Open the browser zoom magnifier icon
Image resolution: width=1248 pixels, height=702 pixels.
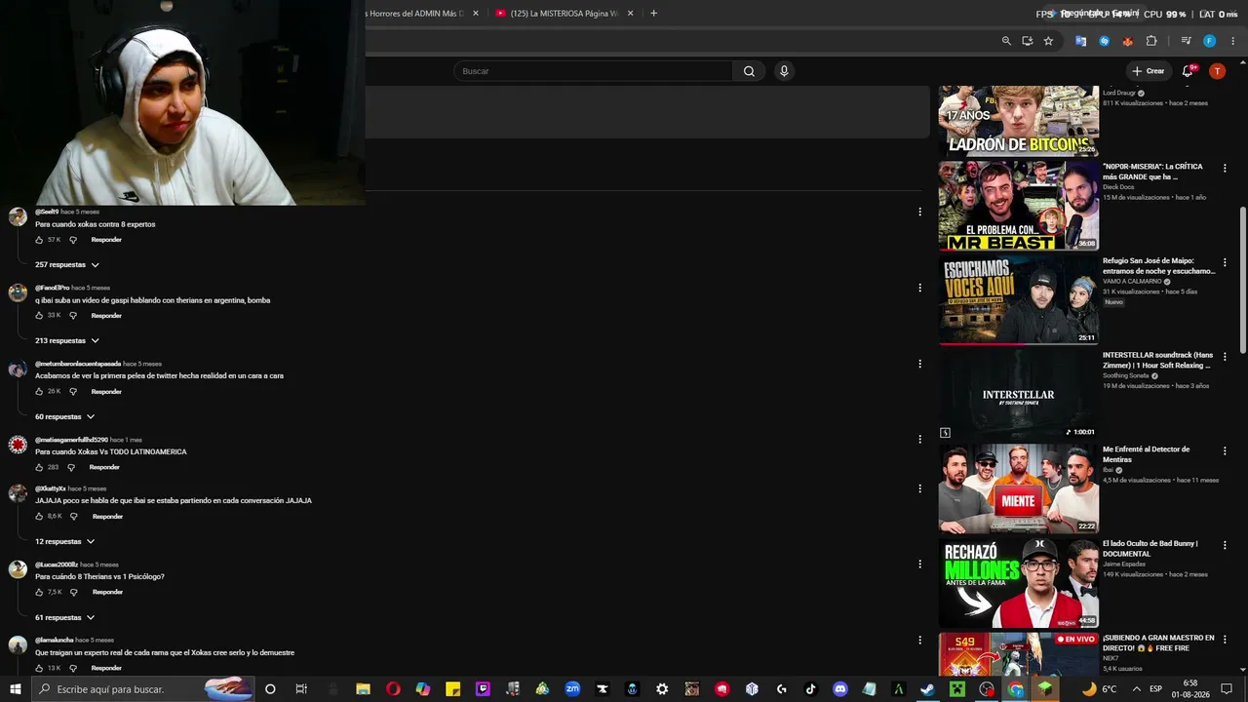click(1006, 41)
